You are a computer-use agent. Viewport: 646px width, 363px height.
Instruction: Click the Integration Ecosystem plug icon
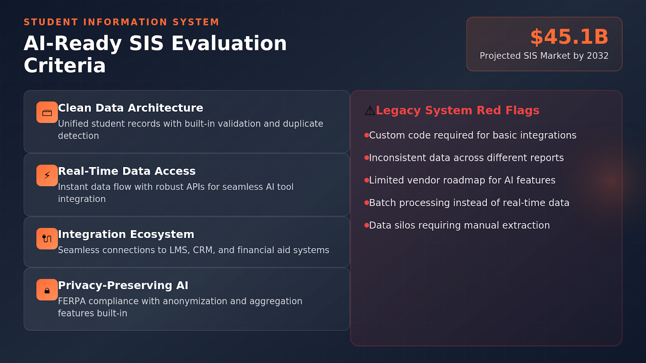click(47, 239)
